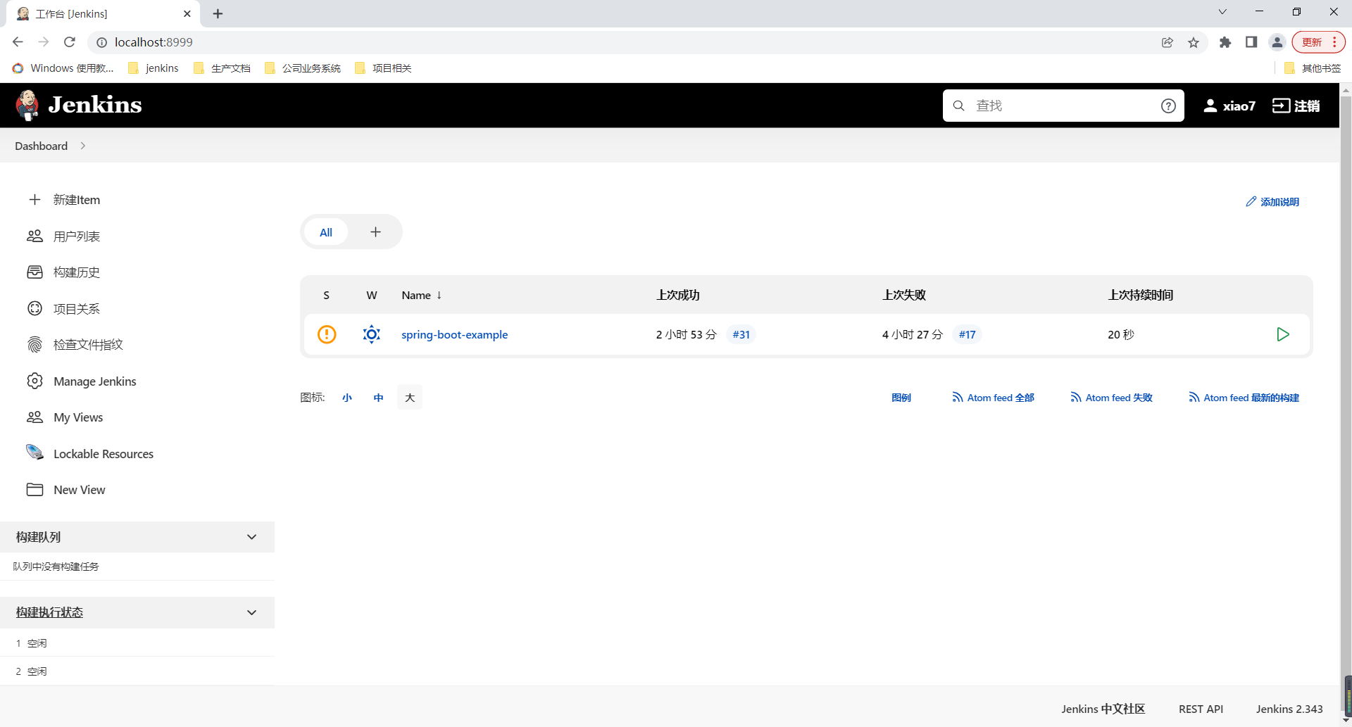This screenshot has width=1352, height=727.
Task: Expand the Dashboard breadcrumb chevron
Action: pyautogui.click(x=83, y=146)
